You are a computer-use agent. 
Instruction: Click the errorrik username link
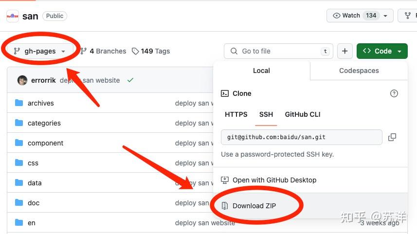43,80
